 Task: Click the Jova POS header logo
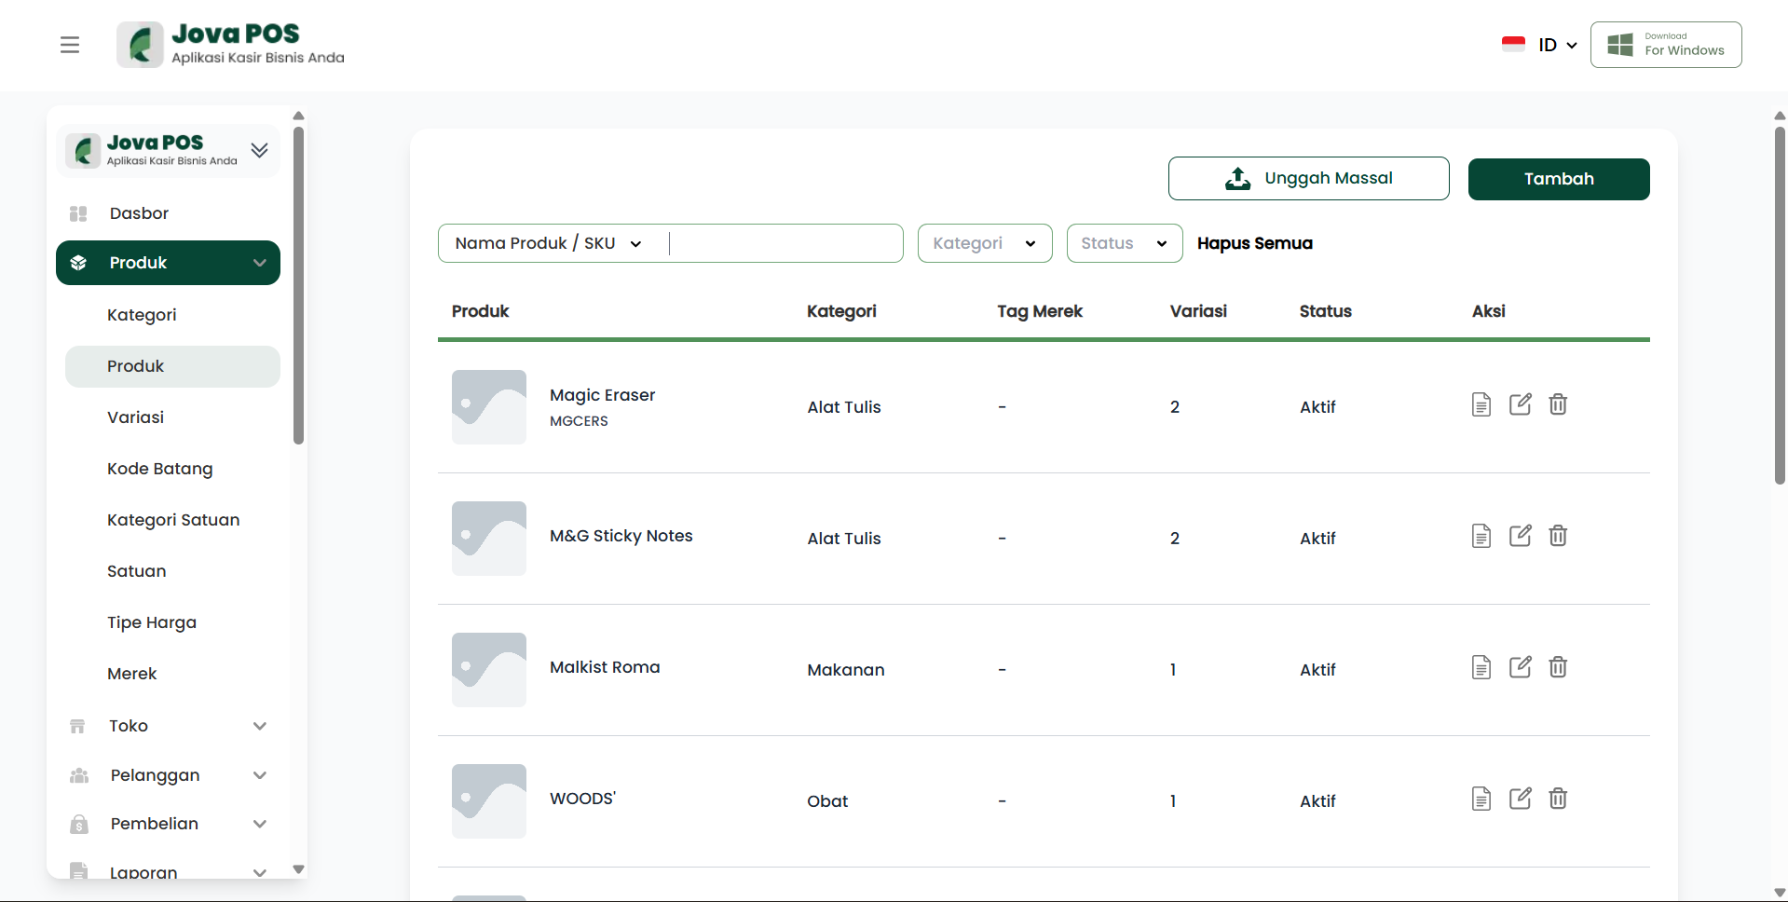point(230,45)
